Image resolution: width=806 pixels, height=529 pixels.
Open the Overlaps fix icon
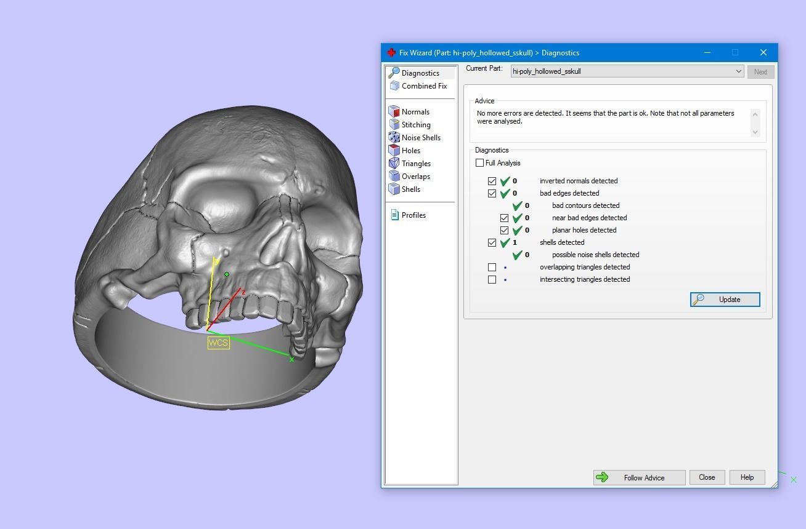(394, 176)
